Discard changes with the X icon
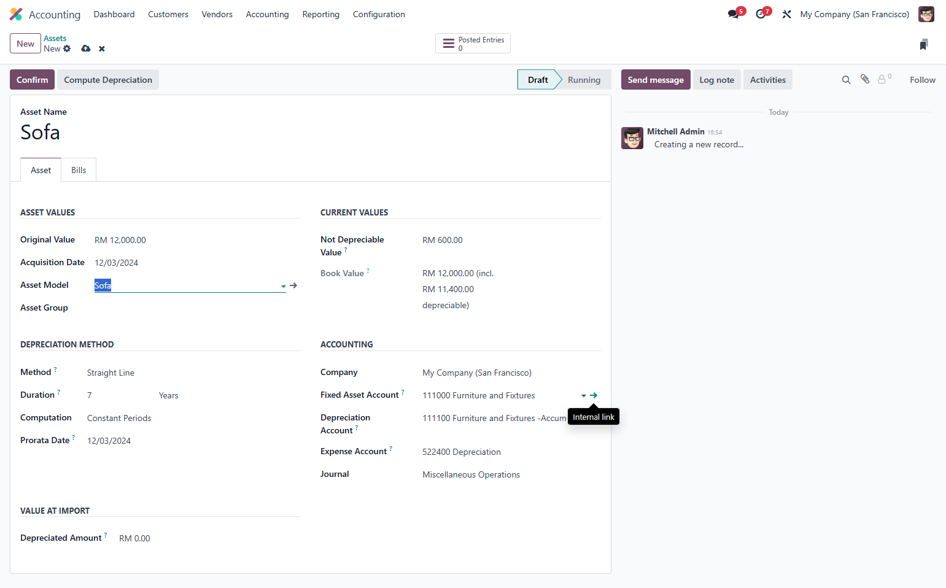The width and height of the screenshot is (946, 588). pyautogui.click(x=102, y=48)
